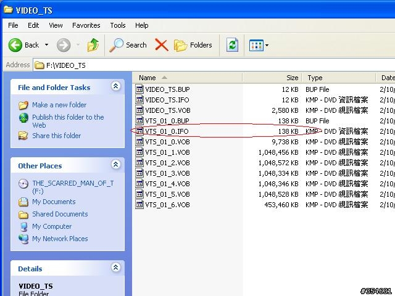395x296 pixels.
Task: Open My Network Places link
Action: point(60,239)
